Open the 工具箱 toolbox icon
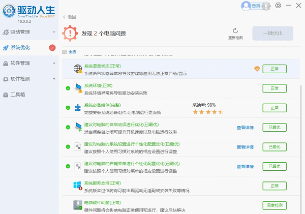 [x=6, y=95]
